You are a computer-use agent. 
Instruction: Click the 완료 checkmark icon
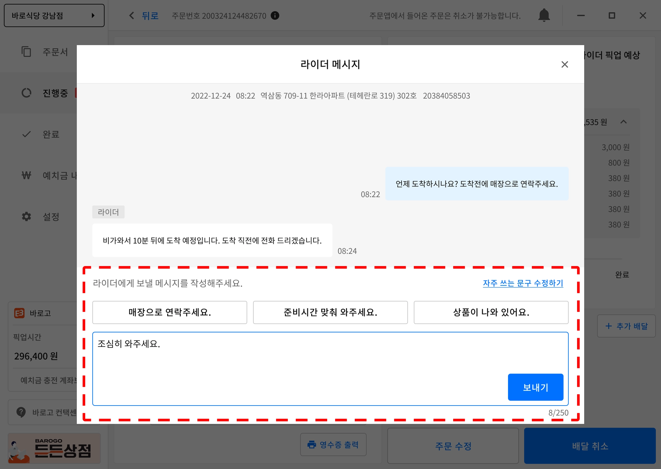click(x=26, y=134)
